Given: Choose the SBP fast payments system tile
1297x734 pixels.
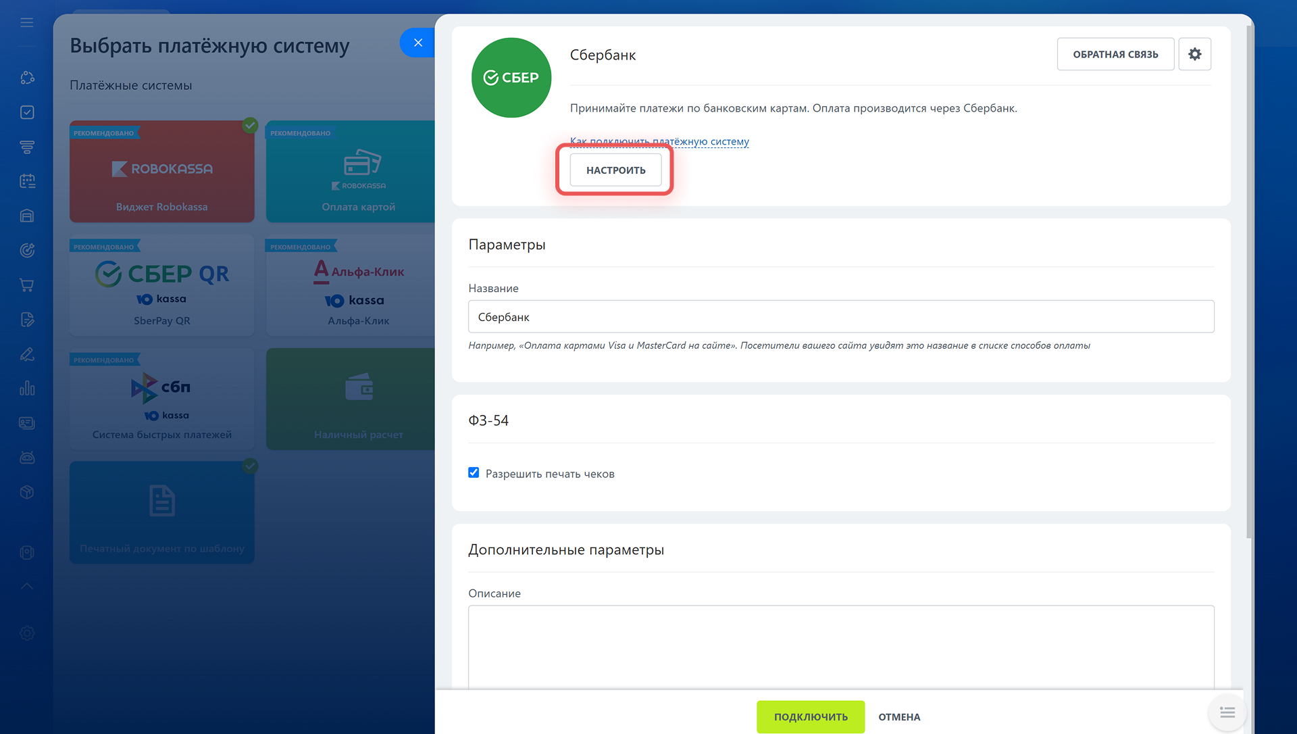Looking at the screenshot, I should tap(162, 399).
